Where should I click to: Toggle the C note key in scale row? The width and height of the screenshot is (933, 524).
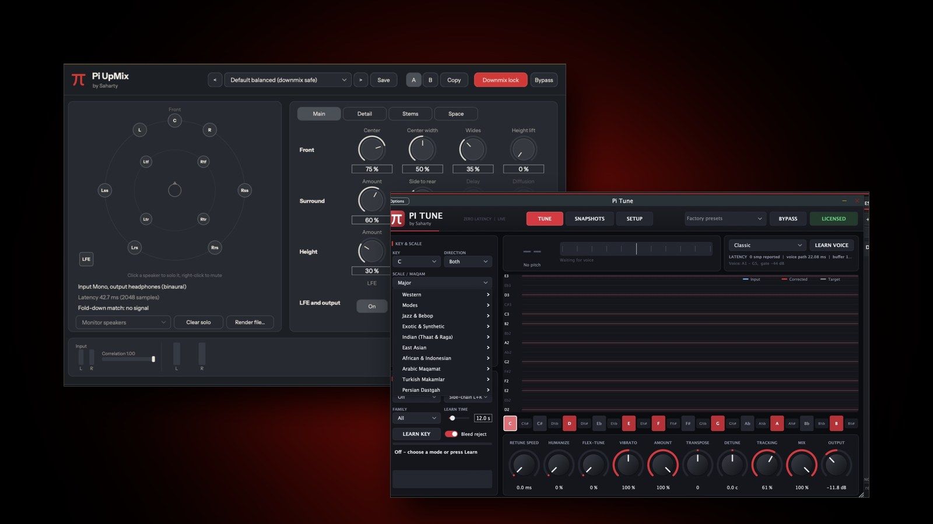510,423
